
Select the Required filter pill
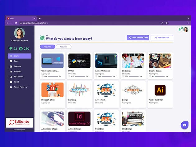(48, 47)
